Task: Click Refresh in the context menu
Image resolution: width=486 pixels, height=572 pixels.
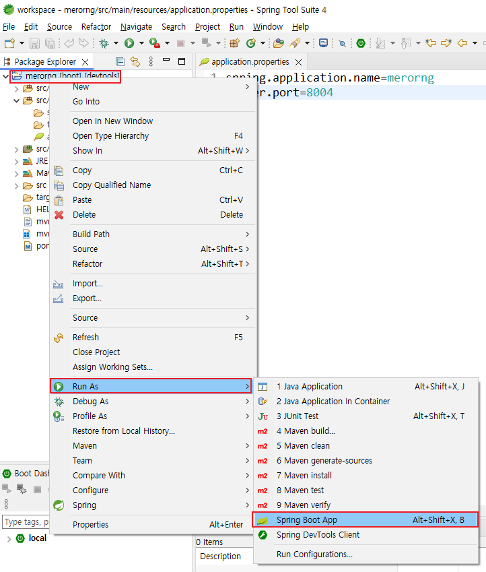Action: click(153, 338)
